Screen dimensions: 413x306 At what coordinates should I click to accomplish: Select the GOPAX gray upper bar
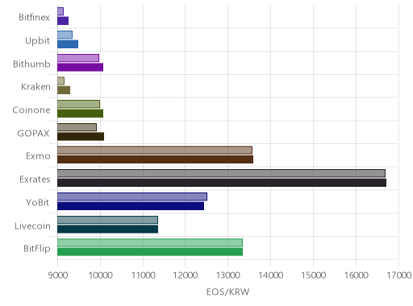(77, 127)
